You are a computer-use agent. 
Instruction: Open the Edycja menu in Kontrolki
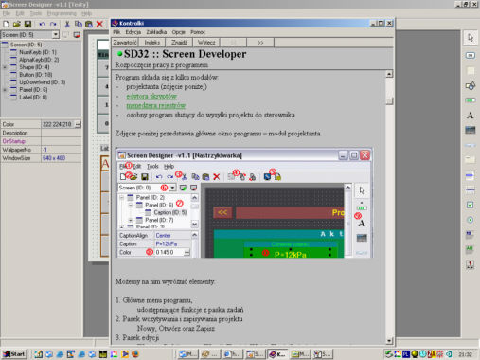[133, 32]
